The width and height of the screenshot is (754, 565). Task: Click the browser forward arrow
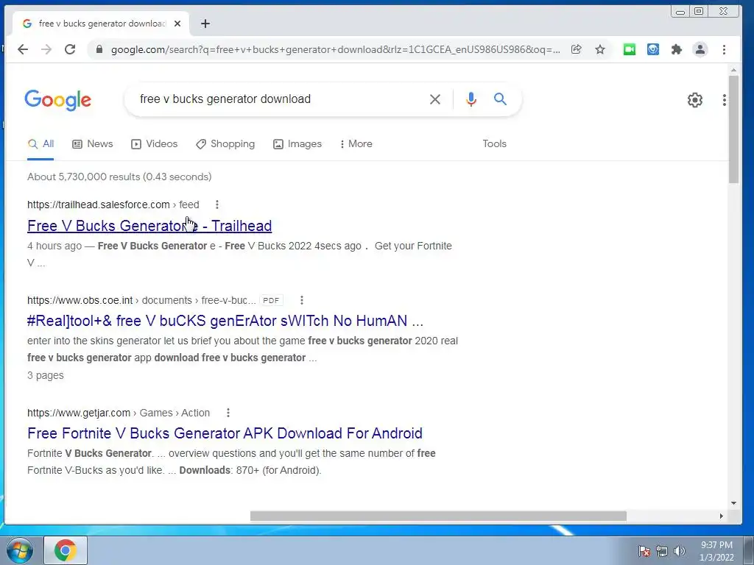(x=46, y=49)
